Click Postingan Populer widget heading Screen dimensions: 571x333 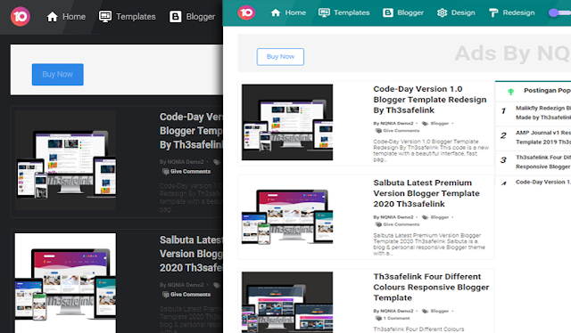tap(547, 91)
